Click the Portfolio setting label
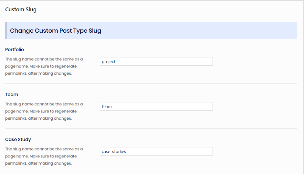This screenshot has height=174, width=304. pyautogui.click(x=15, y=49)
